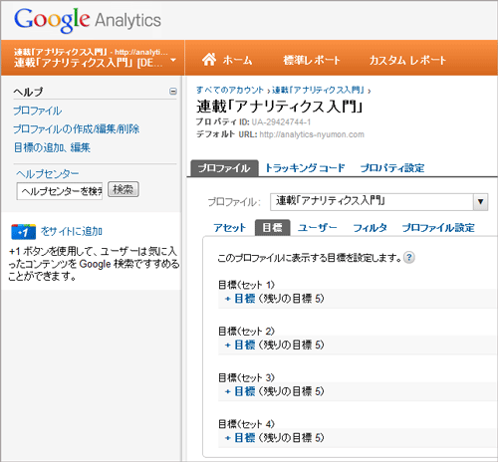498x462 pixels.
Task: Select the 目標 sub-tab
Action: (x=272, y=228)
